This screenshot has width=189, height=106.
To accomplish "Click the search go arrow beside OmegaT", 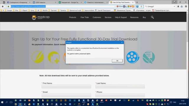I will (x=174, y=6).
